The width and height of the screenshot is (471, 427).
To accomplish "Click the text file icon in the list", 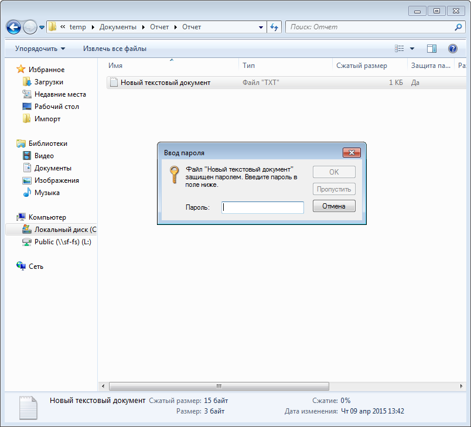I will point(114,82).
